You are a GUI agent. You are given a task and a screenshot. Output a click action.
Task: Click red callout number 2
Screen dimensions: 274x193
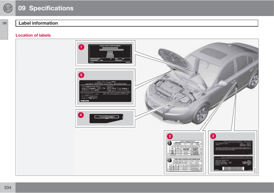[213, 136]
